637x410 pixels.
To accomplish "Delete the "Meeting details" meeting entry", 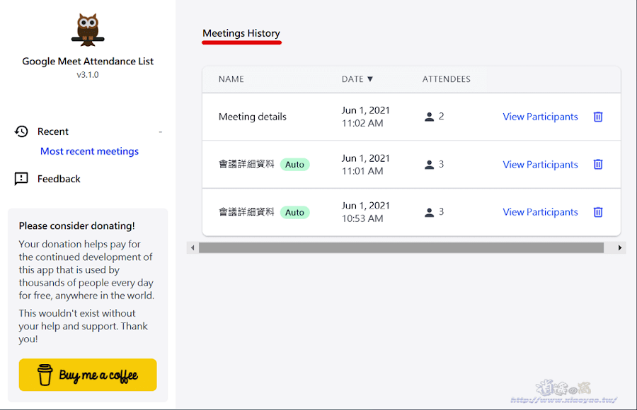I will [x=598, y=117].
